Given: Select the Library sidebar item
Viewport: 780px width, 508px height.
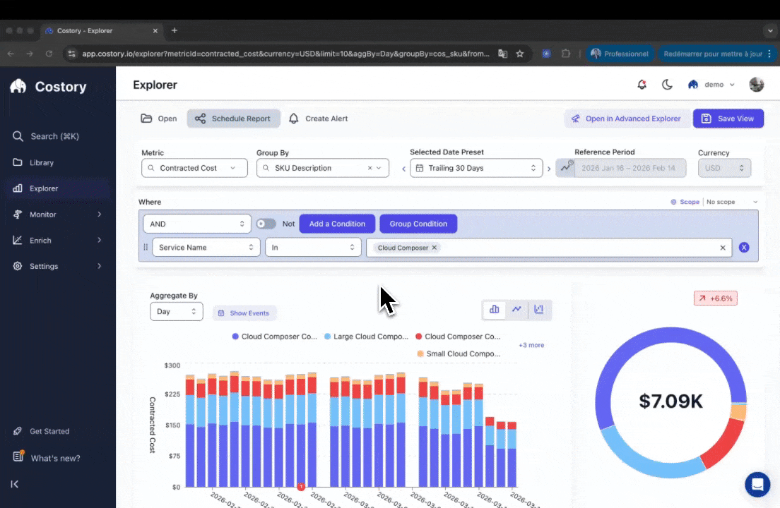Looking at the screenshot, I should [41, 162].
